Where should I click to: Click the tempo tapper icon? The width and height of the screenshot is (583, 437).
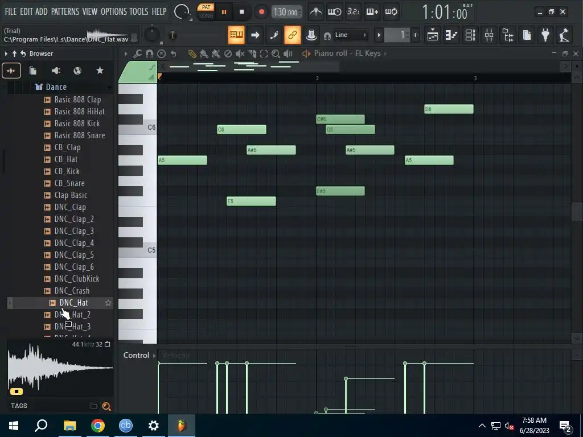pos(564,35)
